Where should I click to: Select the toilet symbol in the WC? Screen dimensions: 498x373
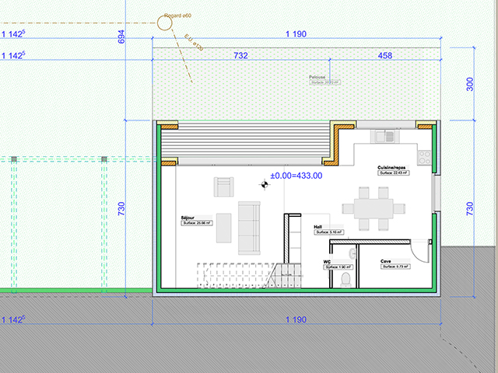point(345,280)
